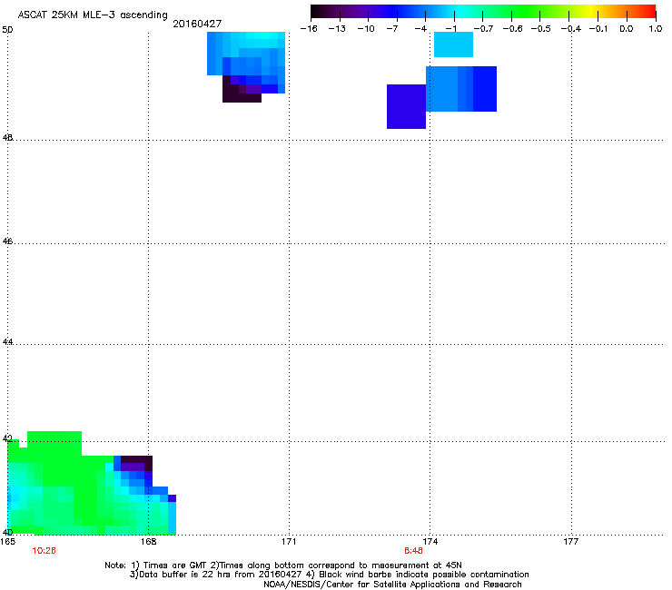
Task: Click the longitude label '177'
Action: (571, 542)
